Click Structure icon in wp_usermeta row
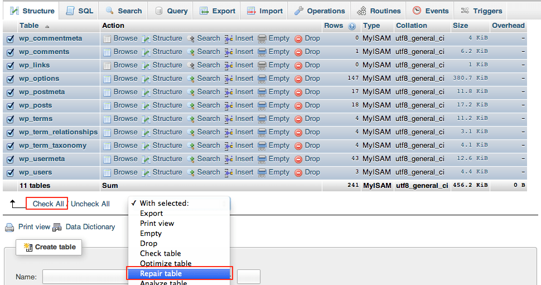This screenshot has height=285, width=541. tap(146, 160)
